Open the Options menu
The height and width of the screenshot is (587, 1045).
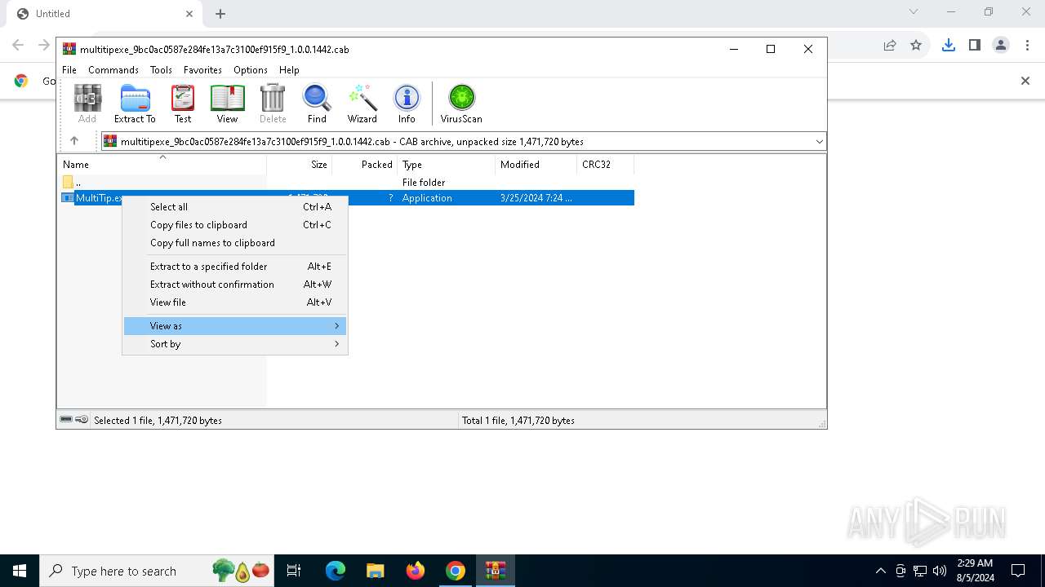coord(251,70)
